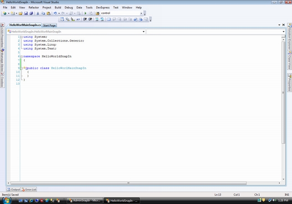Click the Paste clipboard icon
The image size is (292, 204).
tap(48, 13)
